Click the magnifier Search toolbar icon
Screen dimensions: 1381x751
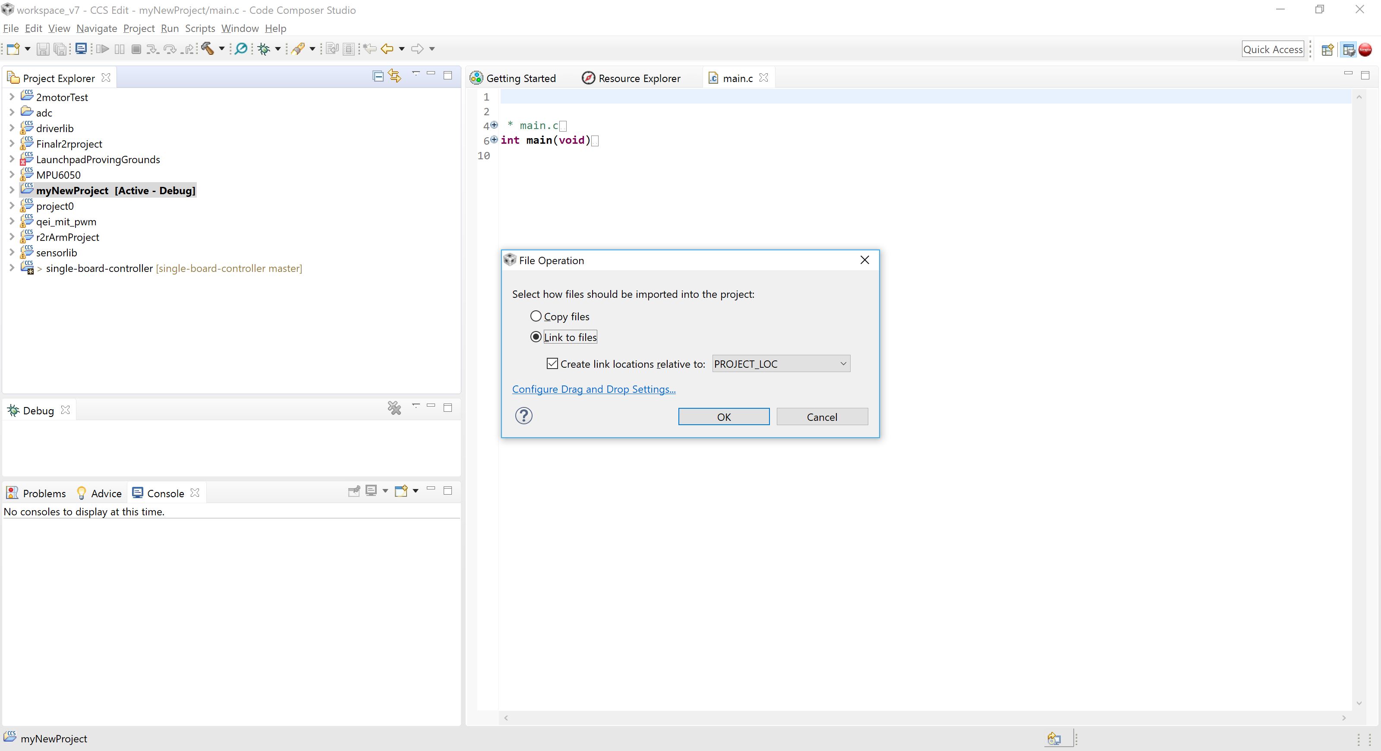pyautogui.click(x=241, y=49)
